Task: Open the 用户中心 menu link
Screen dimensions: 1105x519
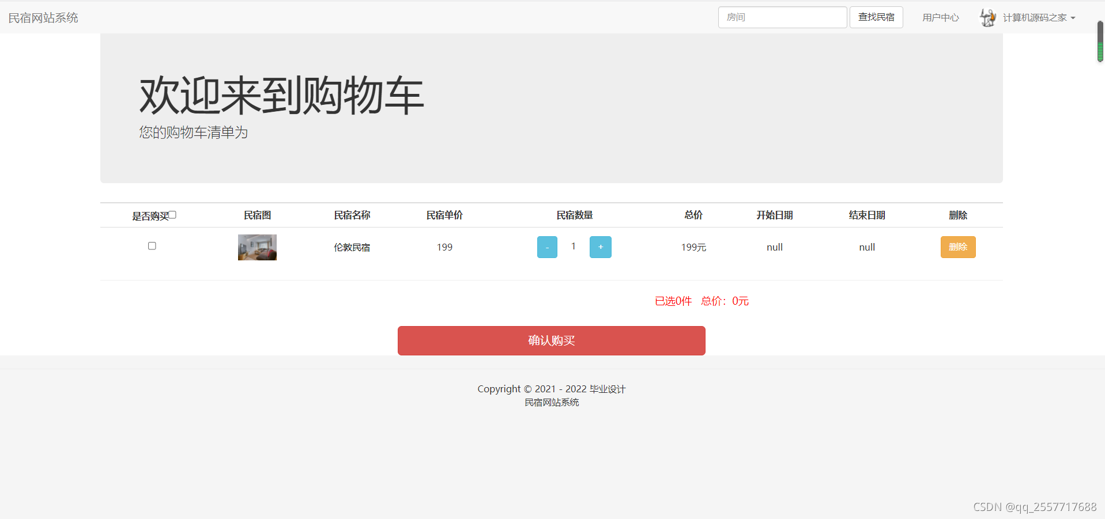Action: pos(940,18)
